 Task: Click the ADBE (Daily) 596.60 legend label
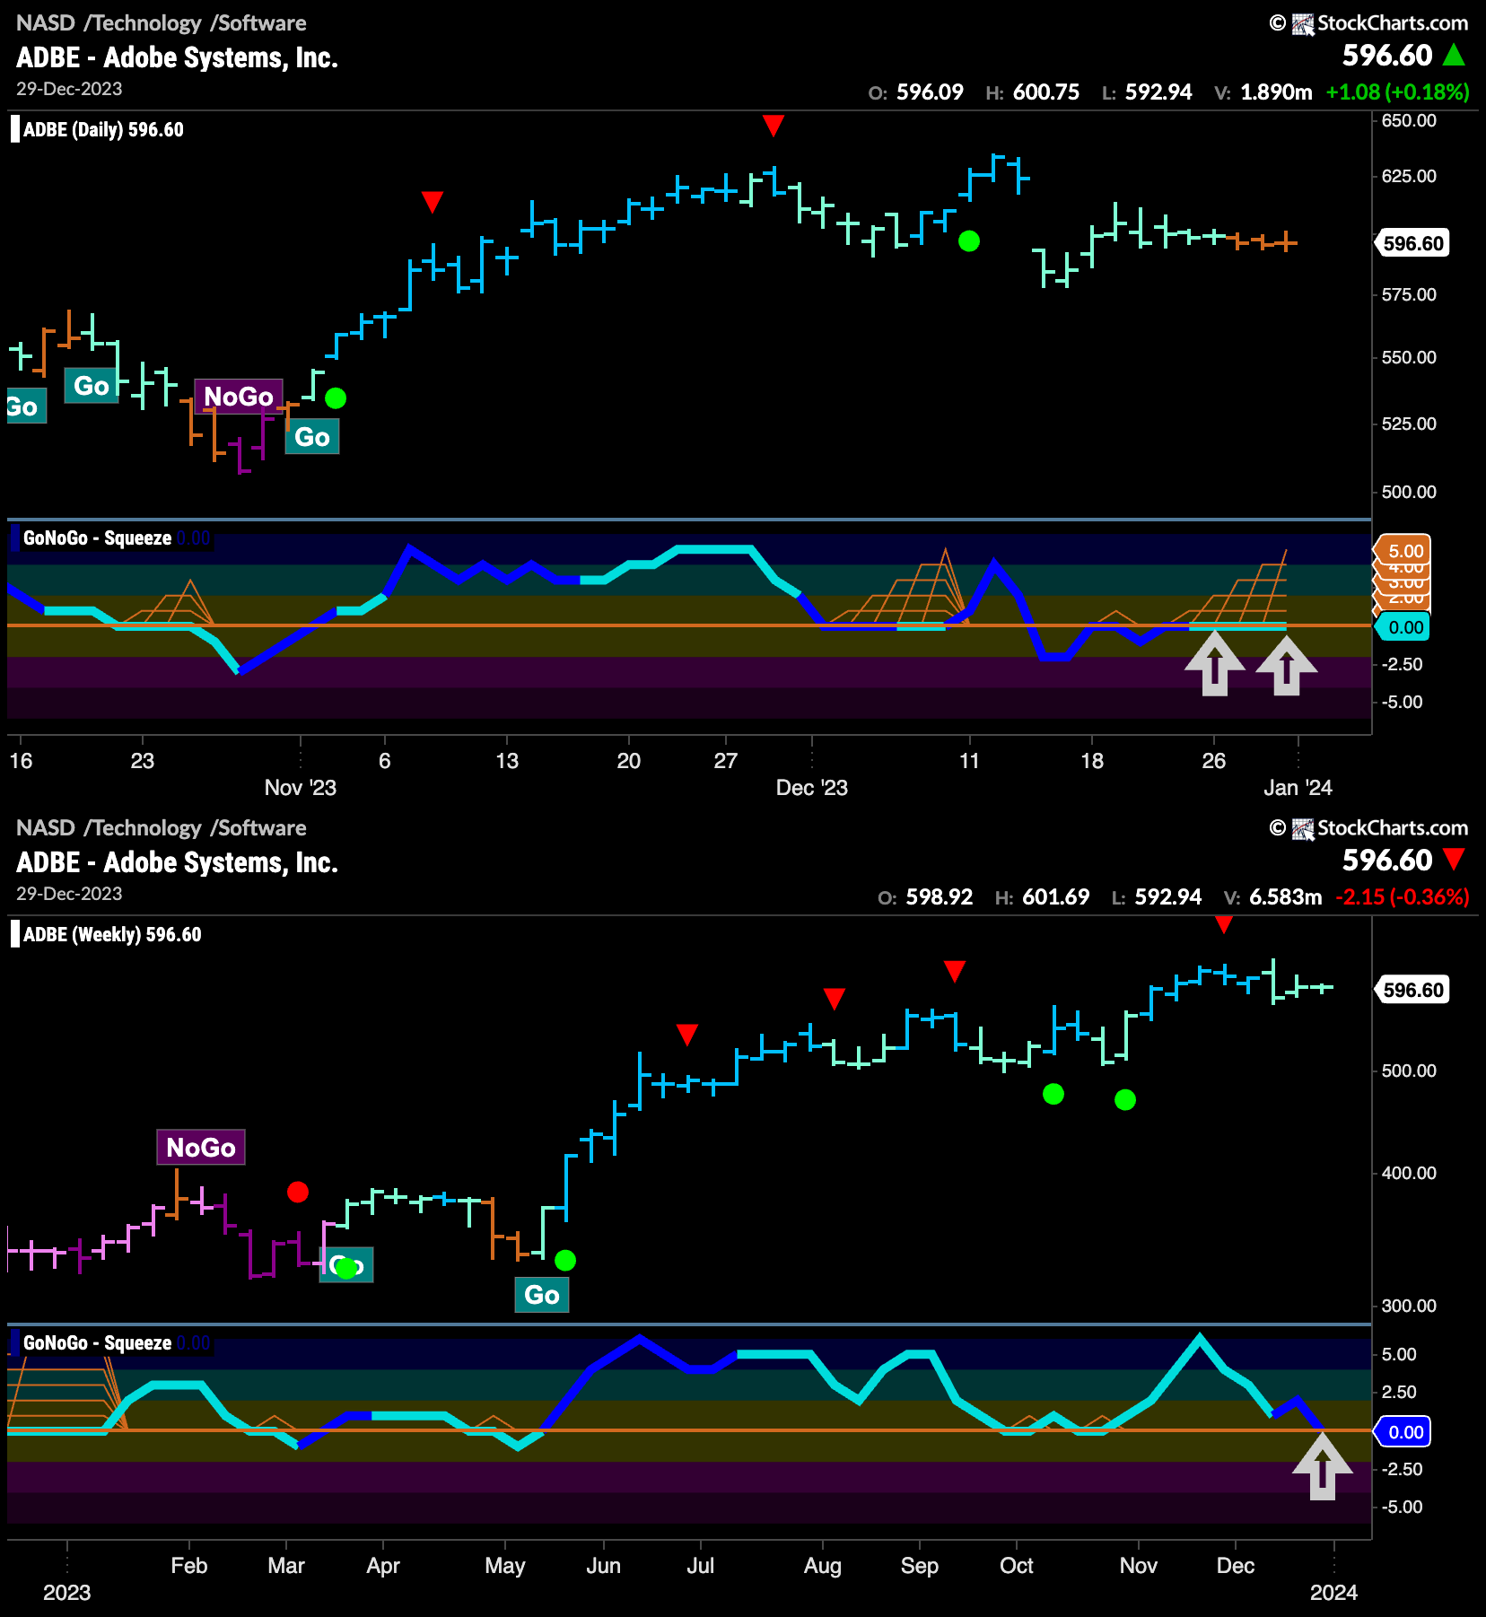click(x=103, y=130)
